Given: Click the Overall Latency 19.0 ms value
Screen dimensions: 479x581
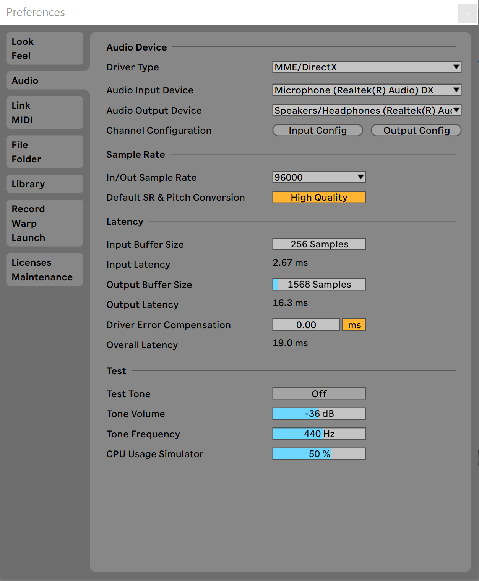Looking at the screenshot, I should [x=290, y=343].
